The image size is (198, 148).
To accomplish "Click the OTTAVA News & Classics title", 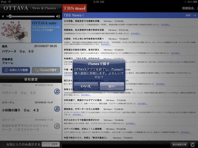I will point(31,8).
